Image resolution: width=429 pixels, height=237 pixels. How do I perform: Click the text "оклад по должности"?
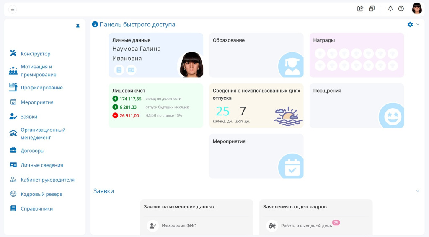tap(163, 99)
